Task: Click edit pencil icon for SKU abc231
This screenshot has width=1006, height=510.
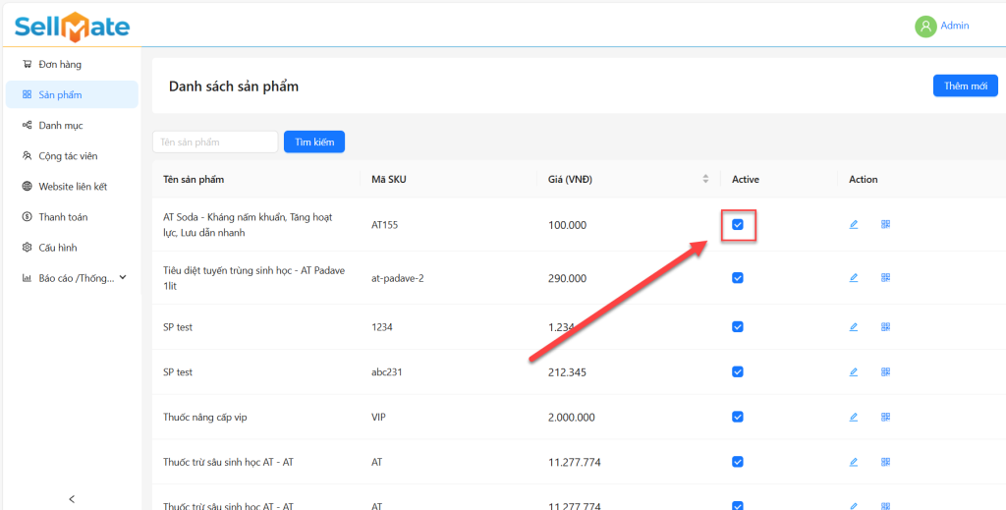Action: tap(854, 372)
